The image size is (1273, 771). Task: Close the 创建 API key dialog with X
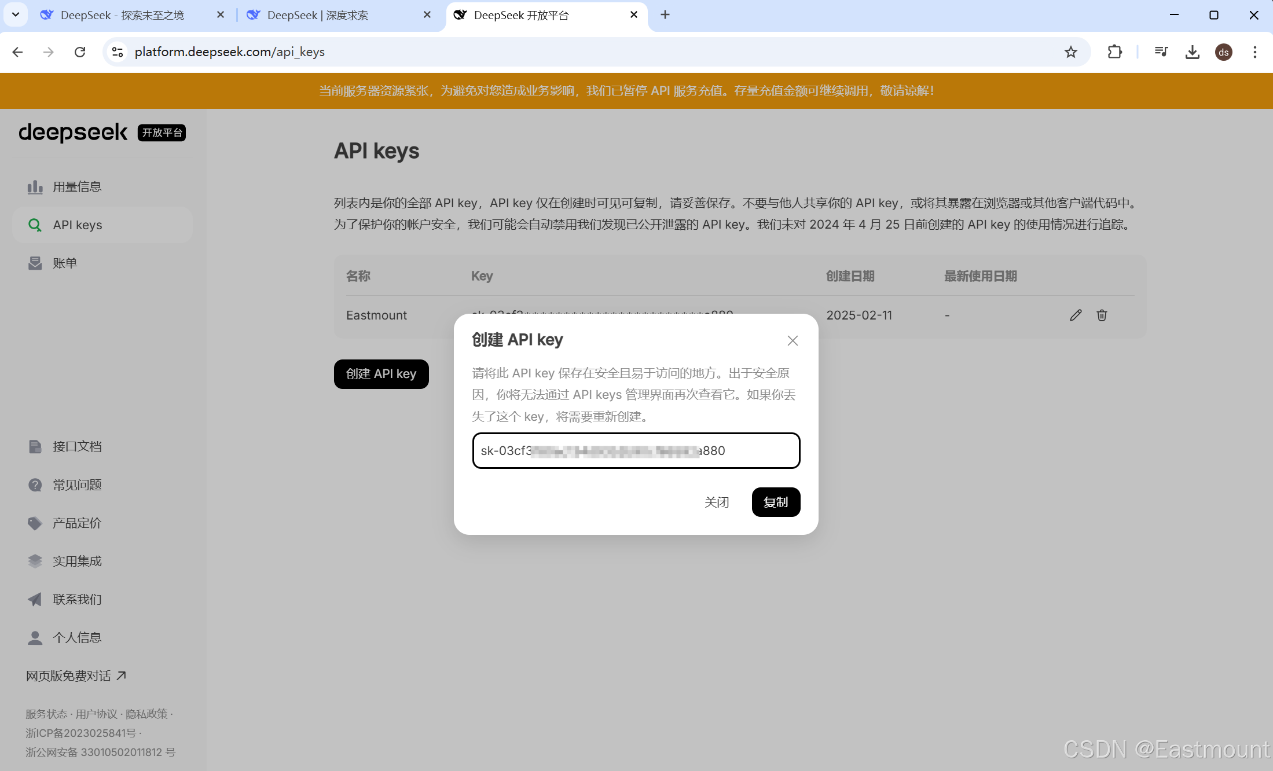(x=793, y=340)
